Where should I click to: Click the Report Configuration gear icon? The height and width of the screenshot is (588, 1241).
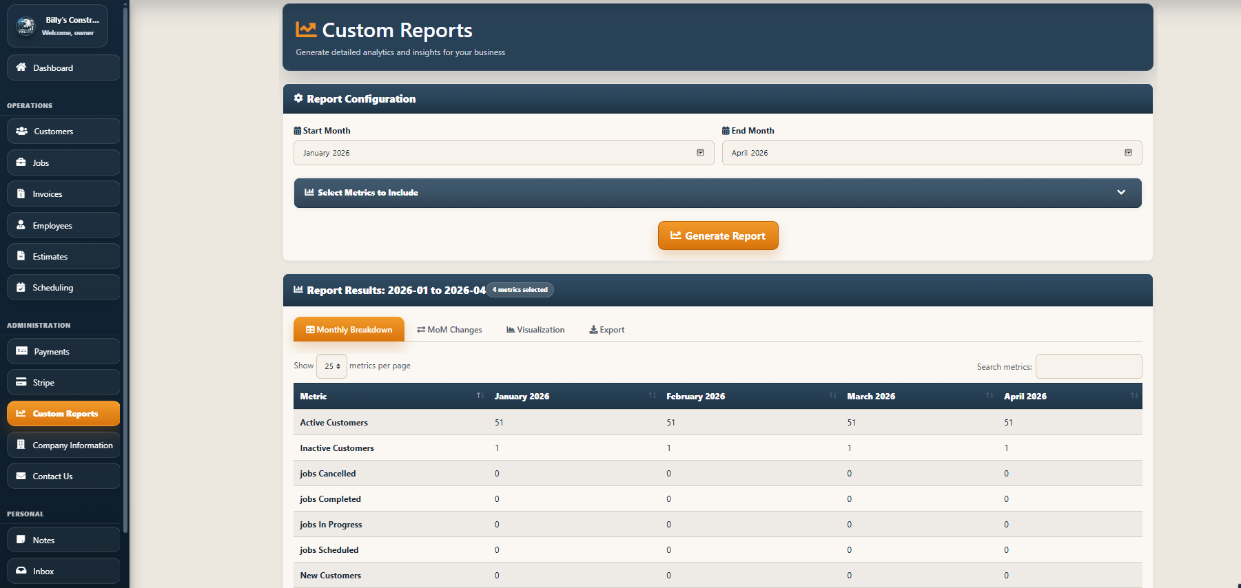coord(298,98)
